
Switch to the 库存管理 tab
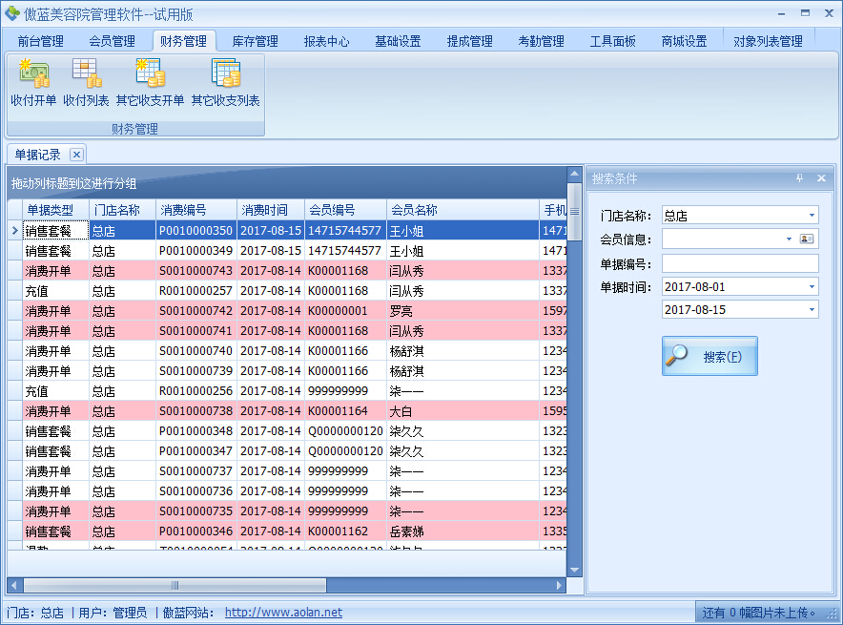[x=255, y=41]
